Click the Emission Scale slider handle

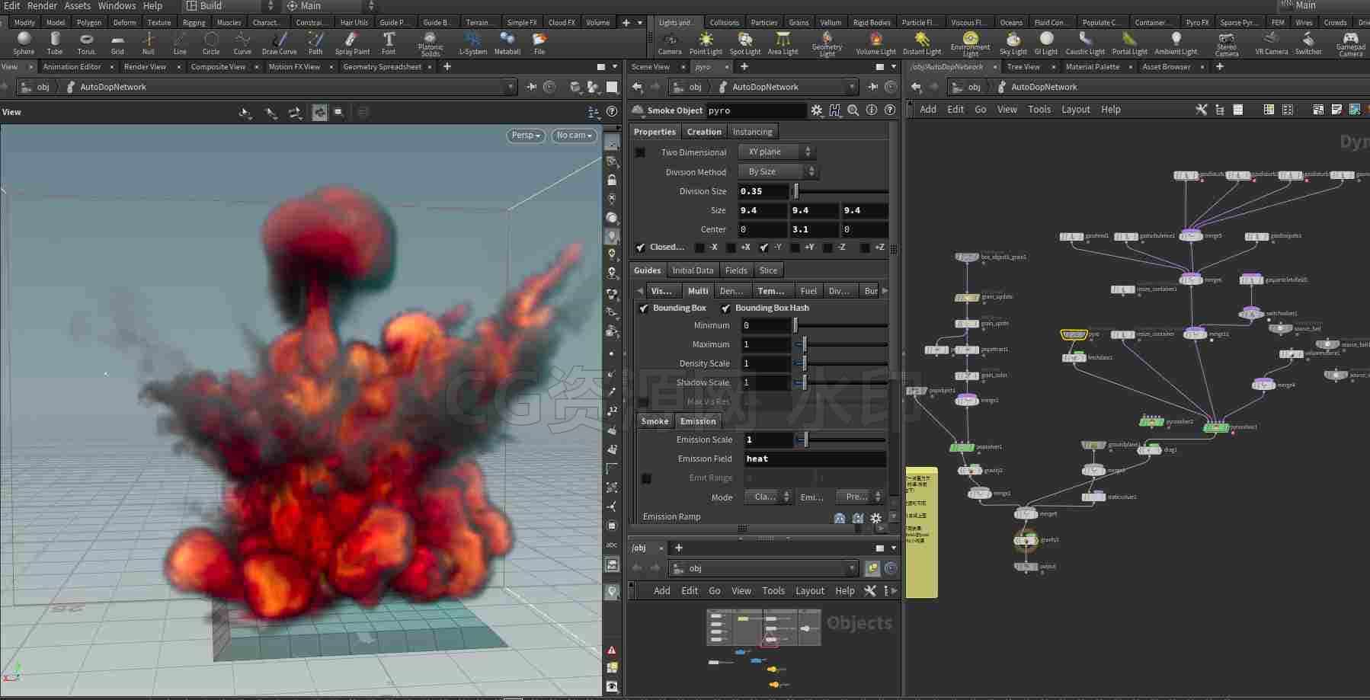coord(805,439)
